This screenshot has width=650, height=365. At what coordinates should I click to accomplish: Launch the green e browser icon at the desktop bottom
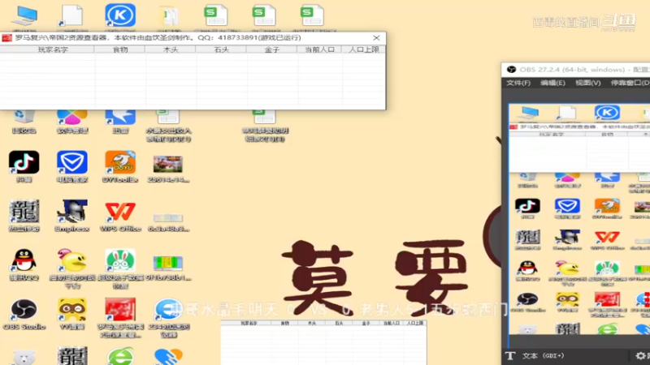[120, 356]
